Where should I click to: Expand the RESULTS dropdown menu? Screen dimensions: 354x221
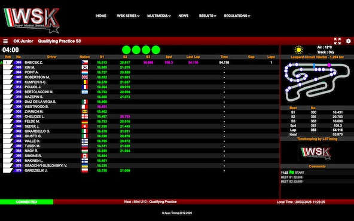pyautogui.click(x=207, y=16)
